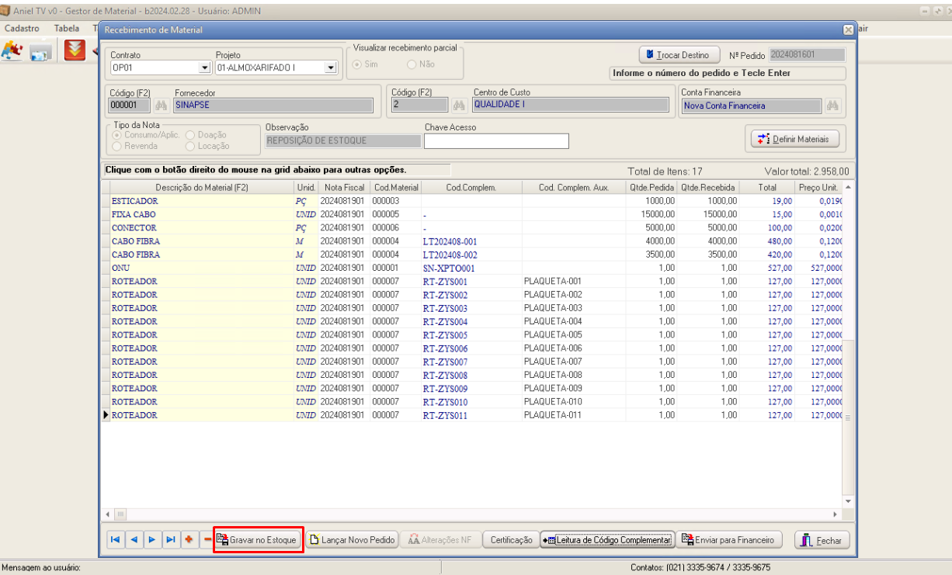Click the Gravar no Estoque button
952x575 pixels.
pos(258,540)
